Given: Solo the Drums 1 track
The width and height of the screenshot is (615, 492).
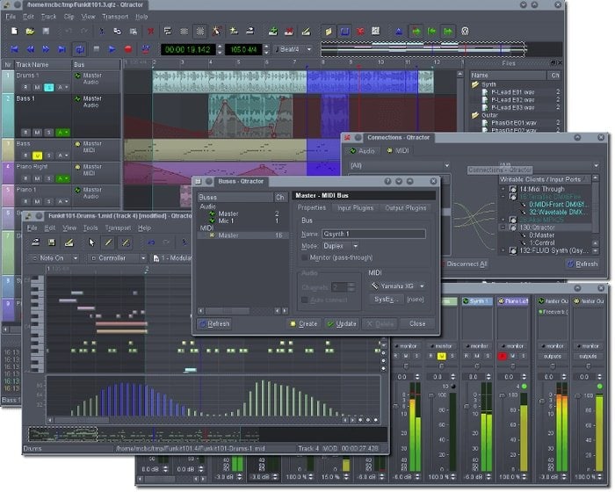Looking at the screenshot, I should click(x=48, y=87).
